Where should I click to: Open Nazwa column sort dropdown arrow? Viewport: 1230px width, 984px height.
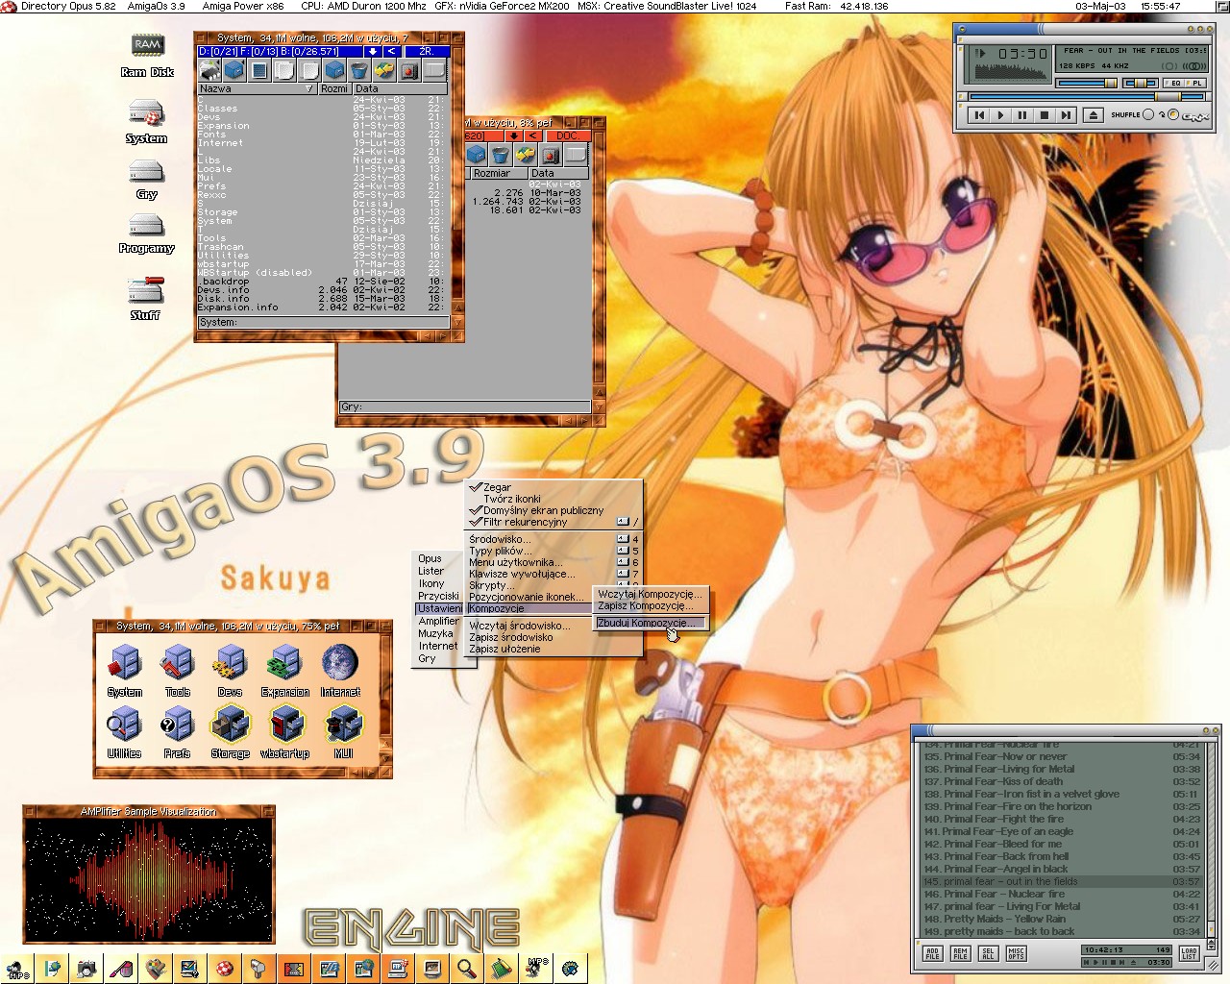tap(308, 88)
